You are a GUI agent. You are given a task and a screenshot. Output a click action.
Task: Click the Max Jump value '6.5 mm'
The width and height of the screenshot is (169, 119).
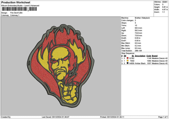coord(138,48)
